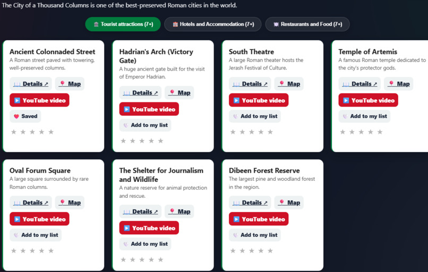Rate Oval Forum Square three stars
This screenshot has height=272, width=428.
tap(32, 251)
